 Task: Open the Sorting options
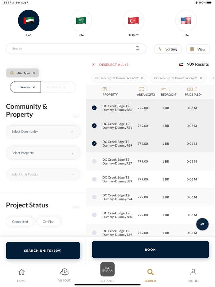point(168,49)
